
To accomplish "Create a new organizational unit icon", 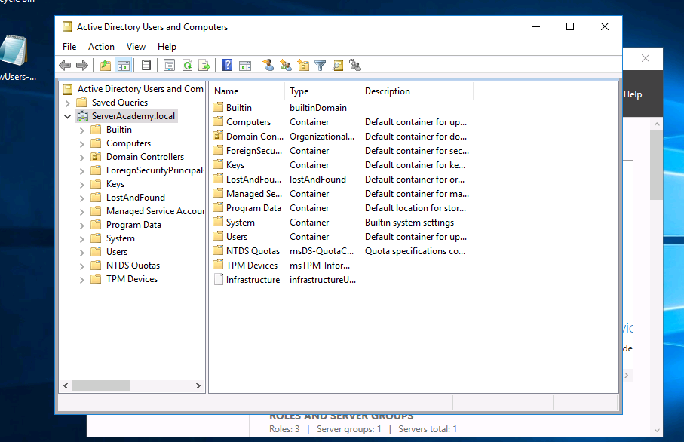I will pyautogui.click(x=303, y=66).
